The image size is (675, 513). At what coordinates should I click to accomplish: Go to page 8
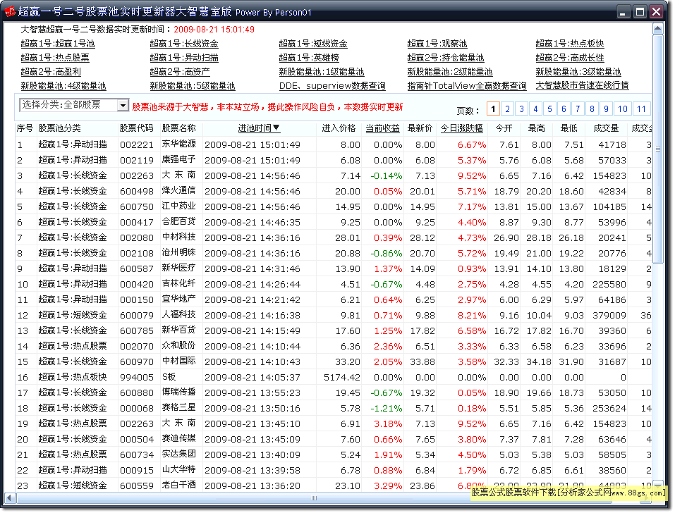[x=592, y=109]
